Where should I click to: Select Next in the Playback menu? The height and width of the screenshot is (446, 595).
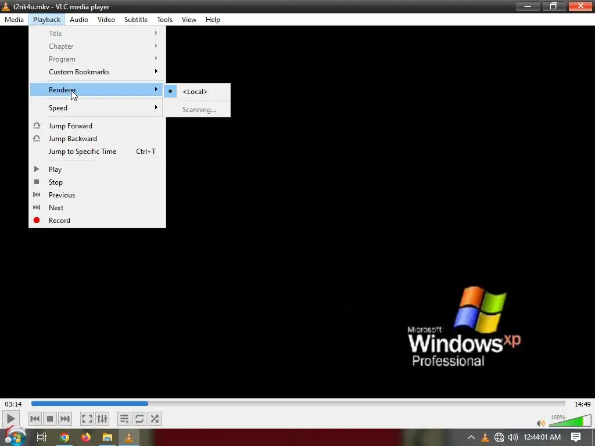[x=97, y=208]
